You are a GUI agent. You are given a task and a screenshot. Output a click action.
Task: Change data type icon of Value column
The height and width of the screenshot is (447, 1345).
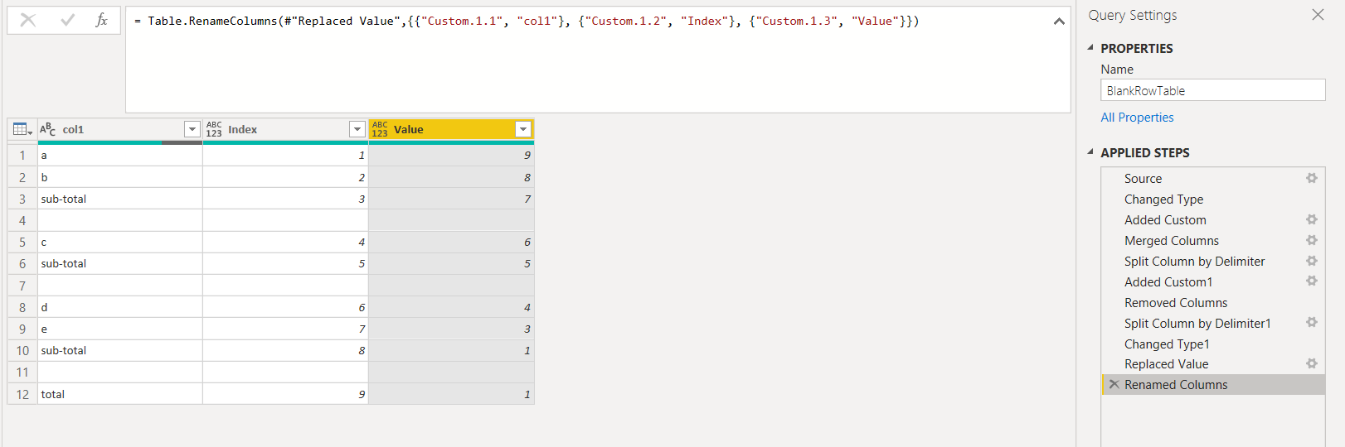tap(380, 129)
